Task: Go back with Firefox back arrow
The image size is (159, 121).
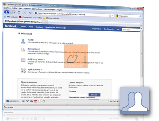Action: [x=7, y=12]
